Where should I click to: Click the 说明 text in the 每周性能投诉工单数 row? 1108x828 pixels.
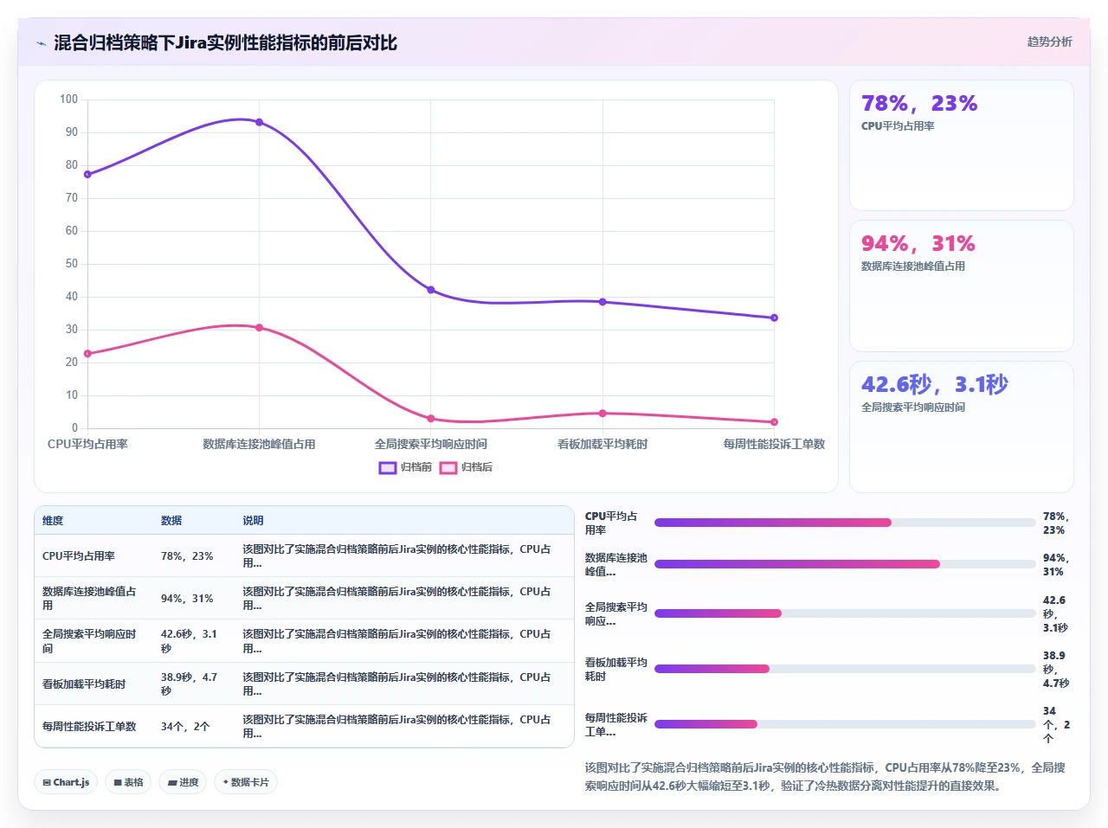[x=396, y=727]
